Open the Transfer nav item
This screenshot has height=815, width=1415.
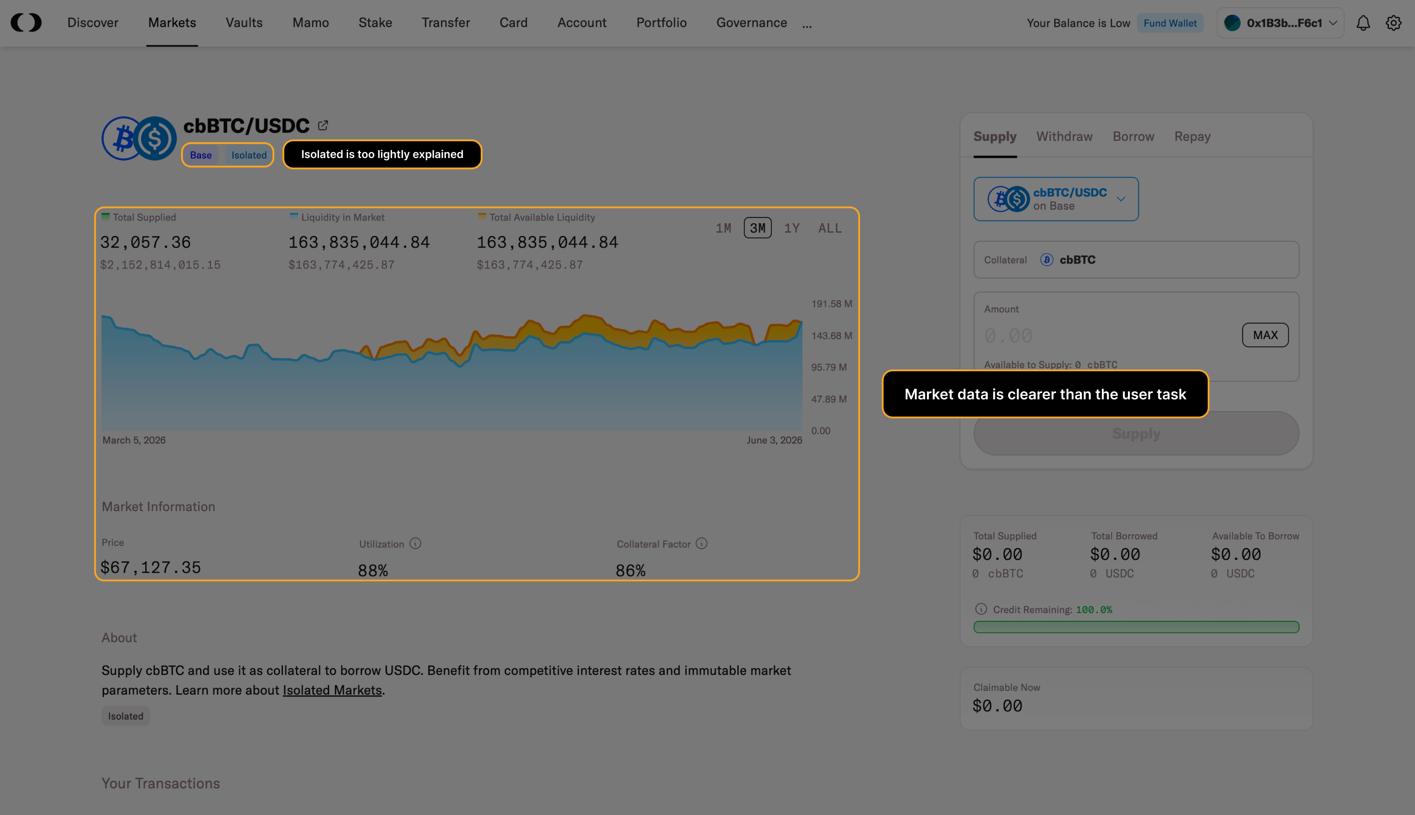[x=445, y=23]
